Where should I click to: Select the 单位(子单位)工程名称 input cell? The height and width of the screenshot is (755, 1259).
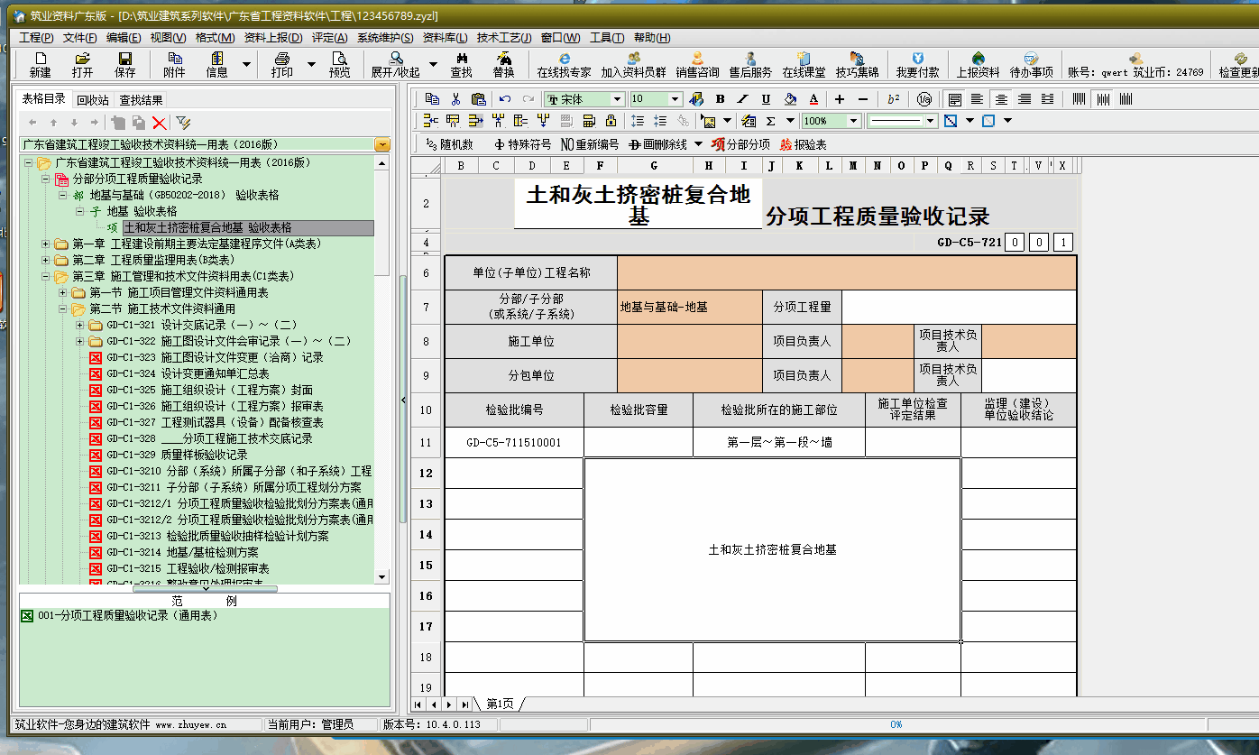point(846,272)
